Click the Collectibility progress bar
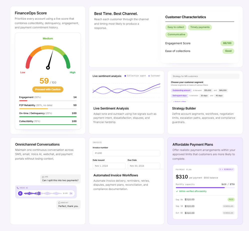Viewport: 249px width, 231px height. pos(48,125)
